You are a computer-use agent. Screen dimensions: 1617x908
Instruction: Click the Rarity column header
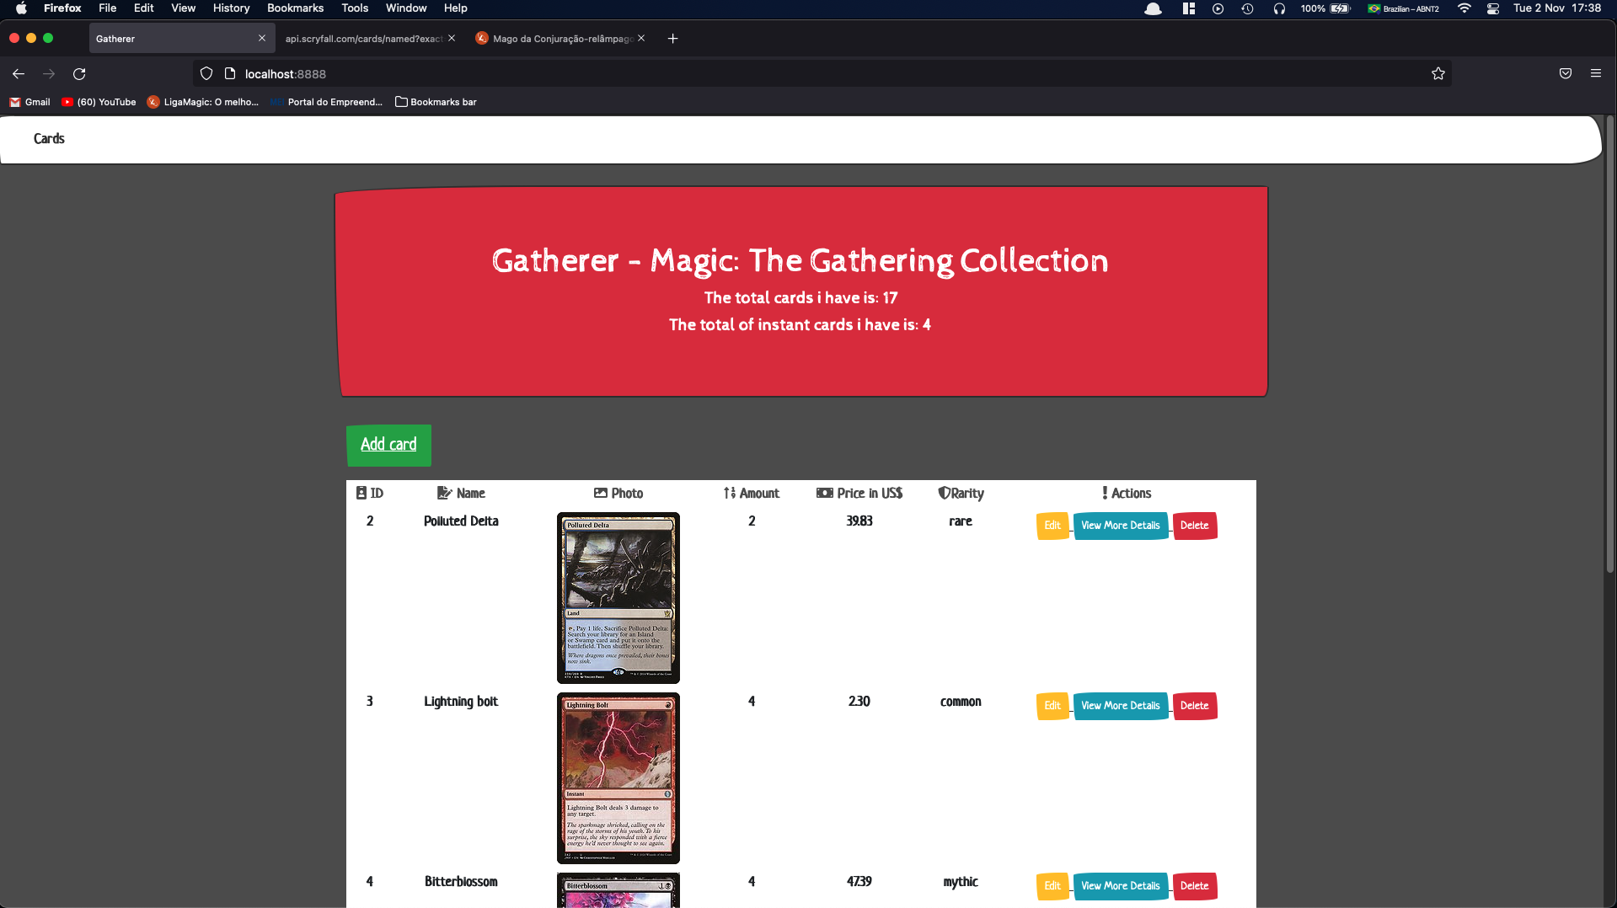[x=961, y=494]
